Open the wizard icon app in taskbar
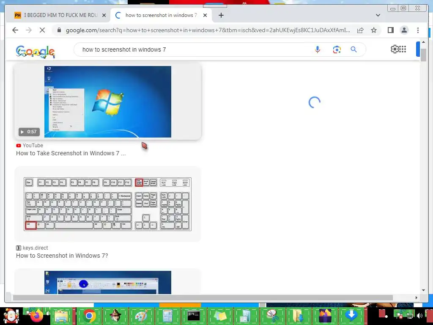This screenshot has width=433, height=325. (115, 316)
